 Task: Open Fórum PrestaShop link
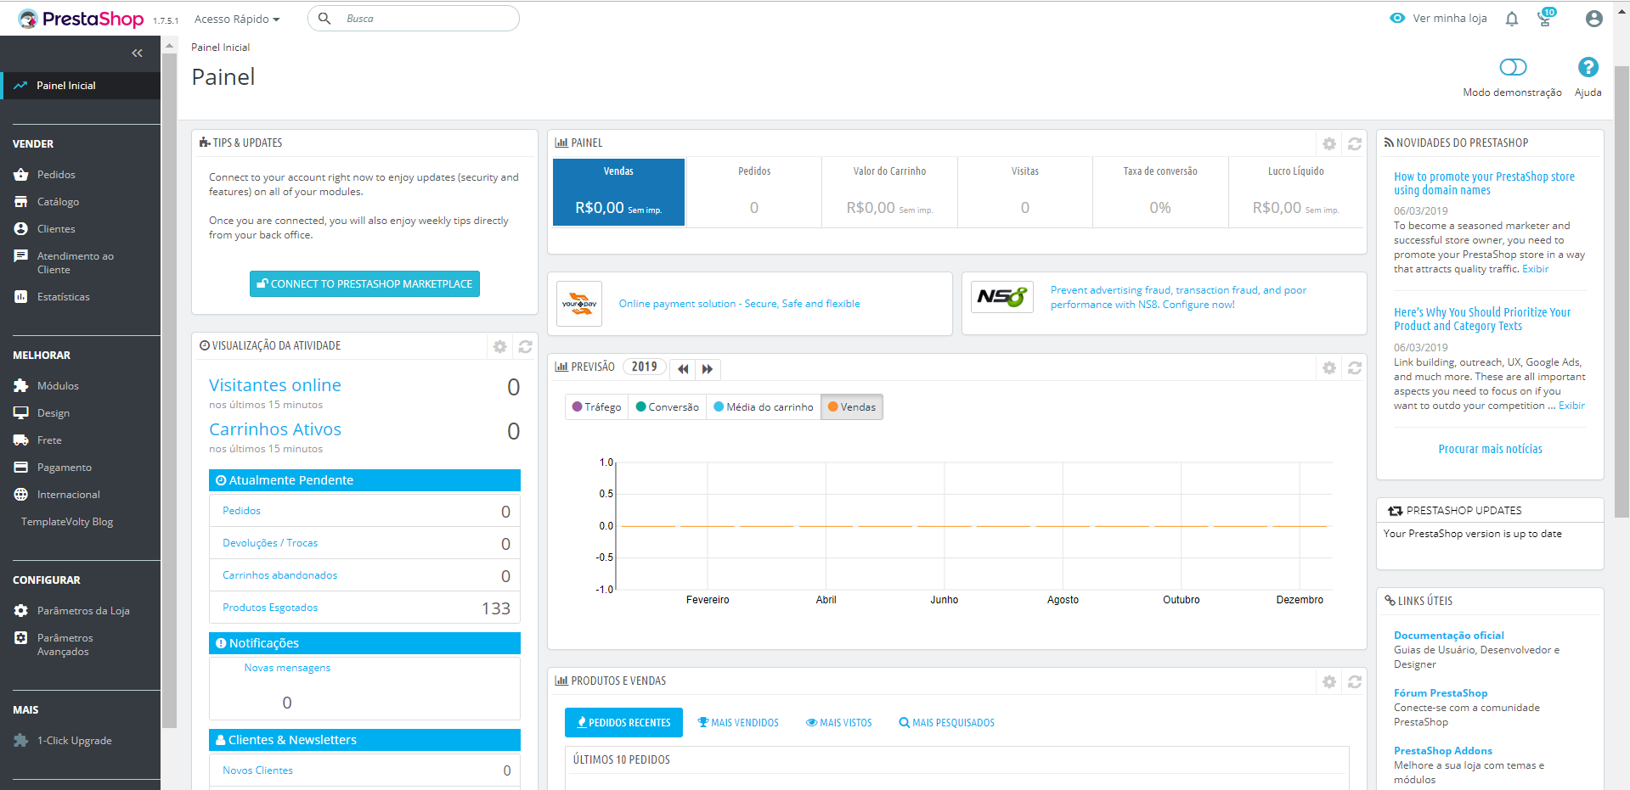[1441, 693]
